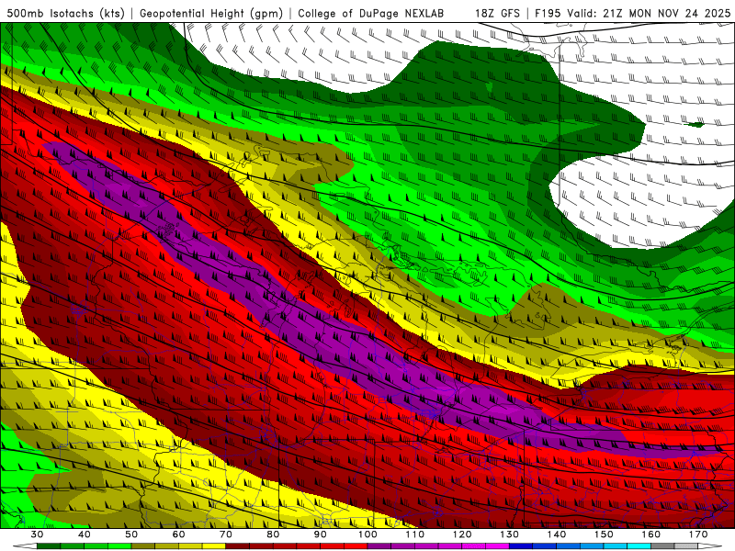Click the legend value '90'
Screen dimensions: 735x551
[x=320, y=534]
